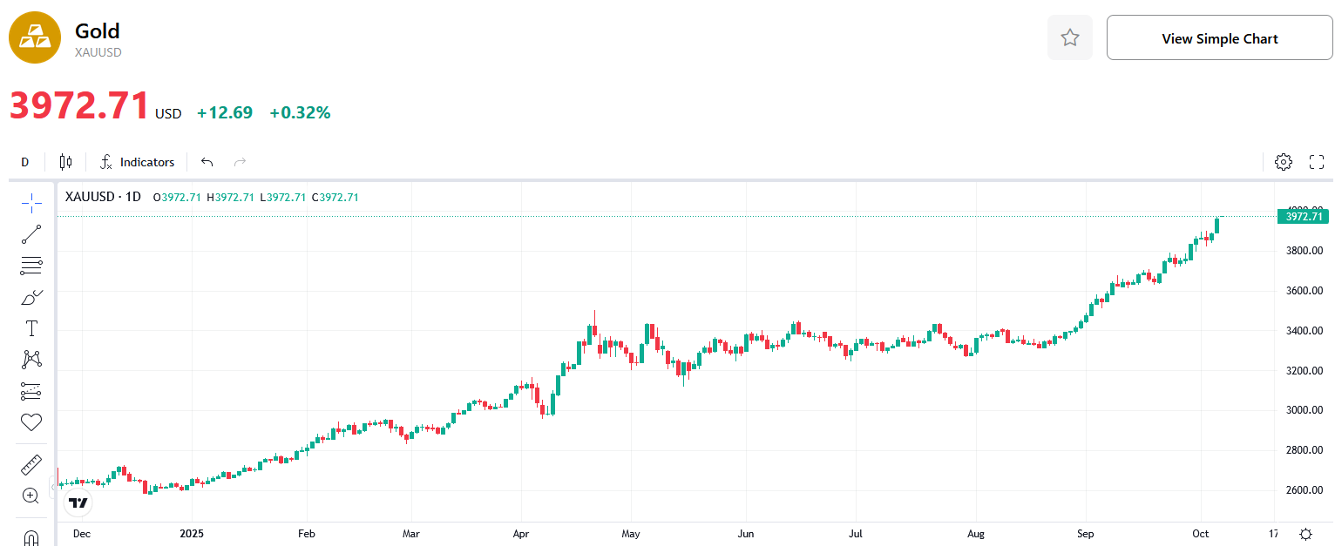Viewport: 1335px width, 553px height.
Task: Undo the last chart action
Action: (207, 162)
